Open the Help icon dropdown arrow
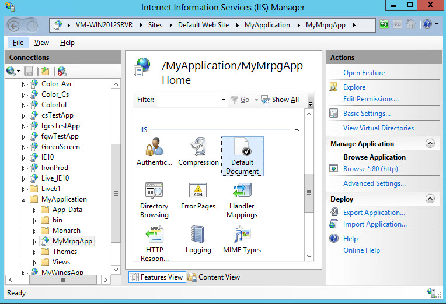 point(437,24)
